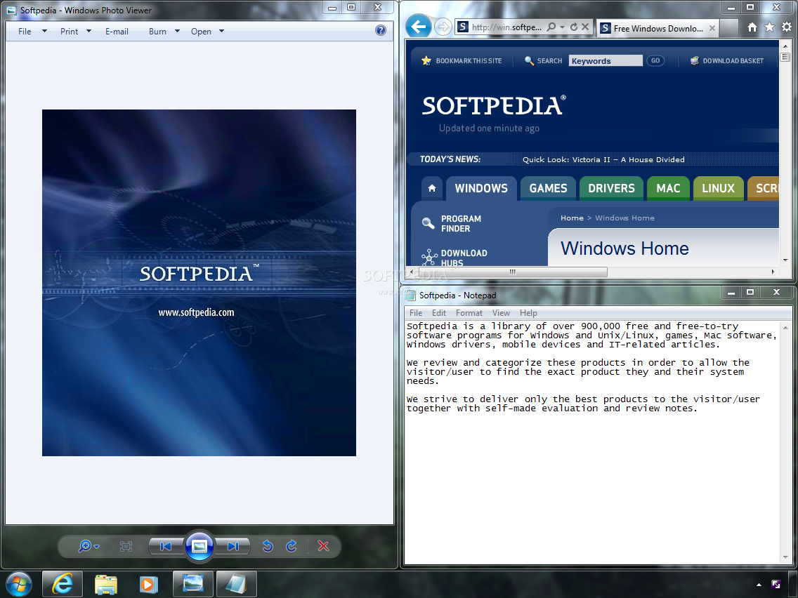
Task: Click the Home breadcrumb link
Action: point(572,218)
